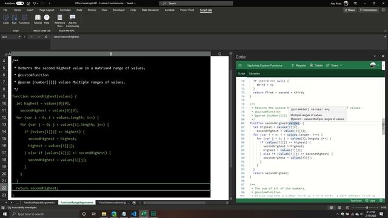Switch to Page Layout view in status bar

[x=339, y=208]
